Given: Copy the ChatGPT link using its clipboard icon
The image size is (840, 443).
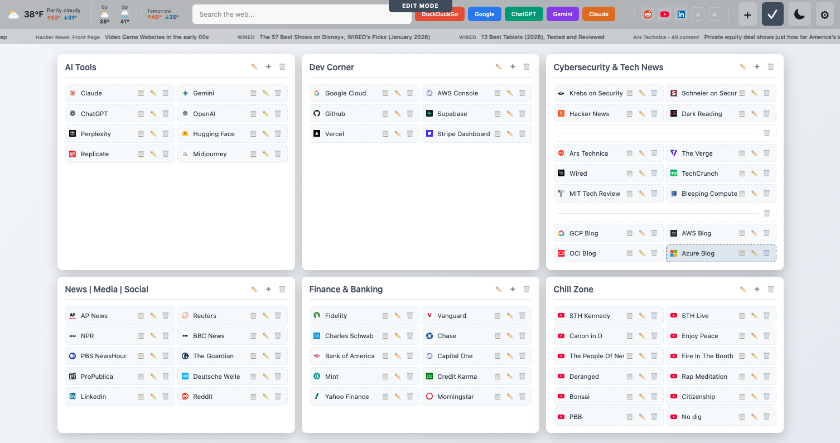Looking at the screenshot, I should click(140, 113).
